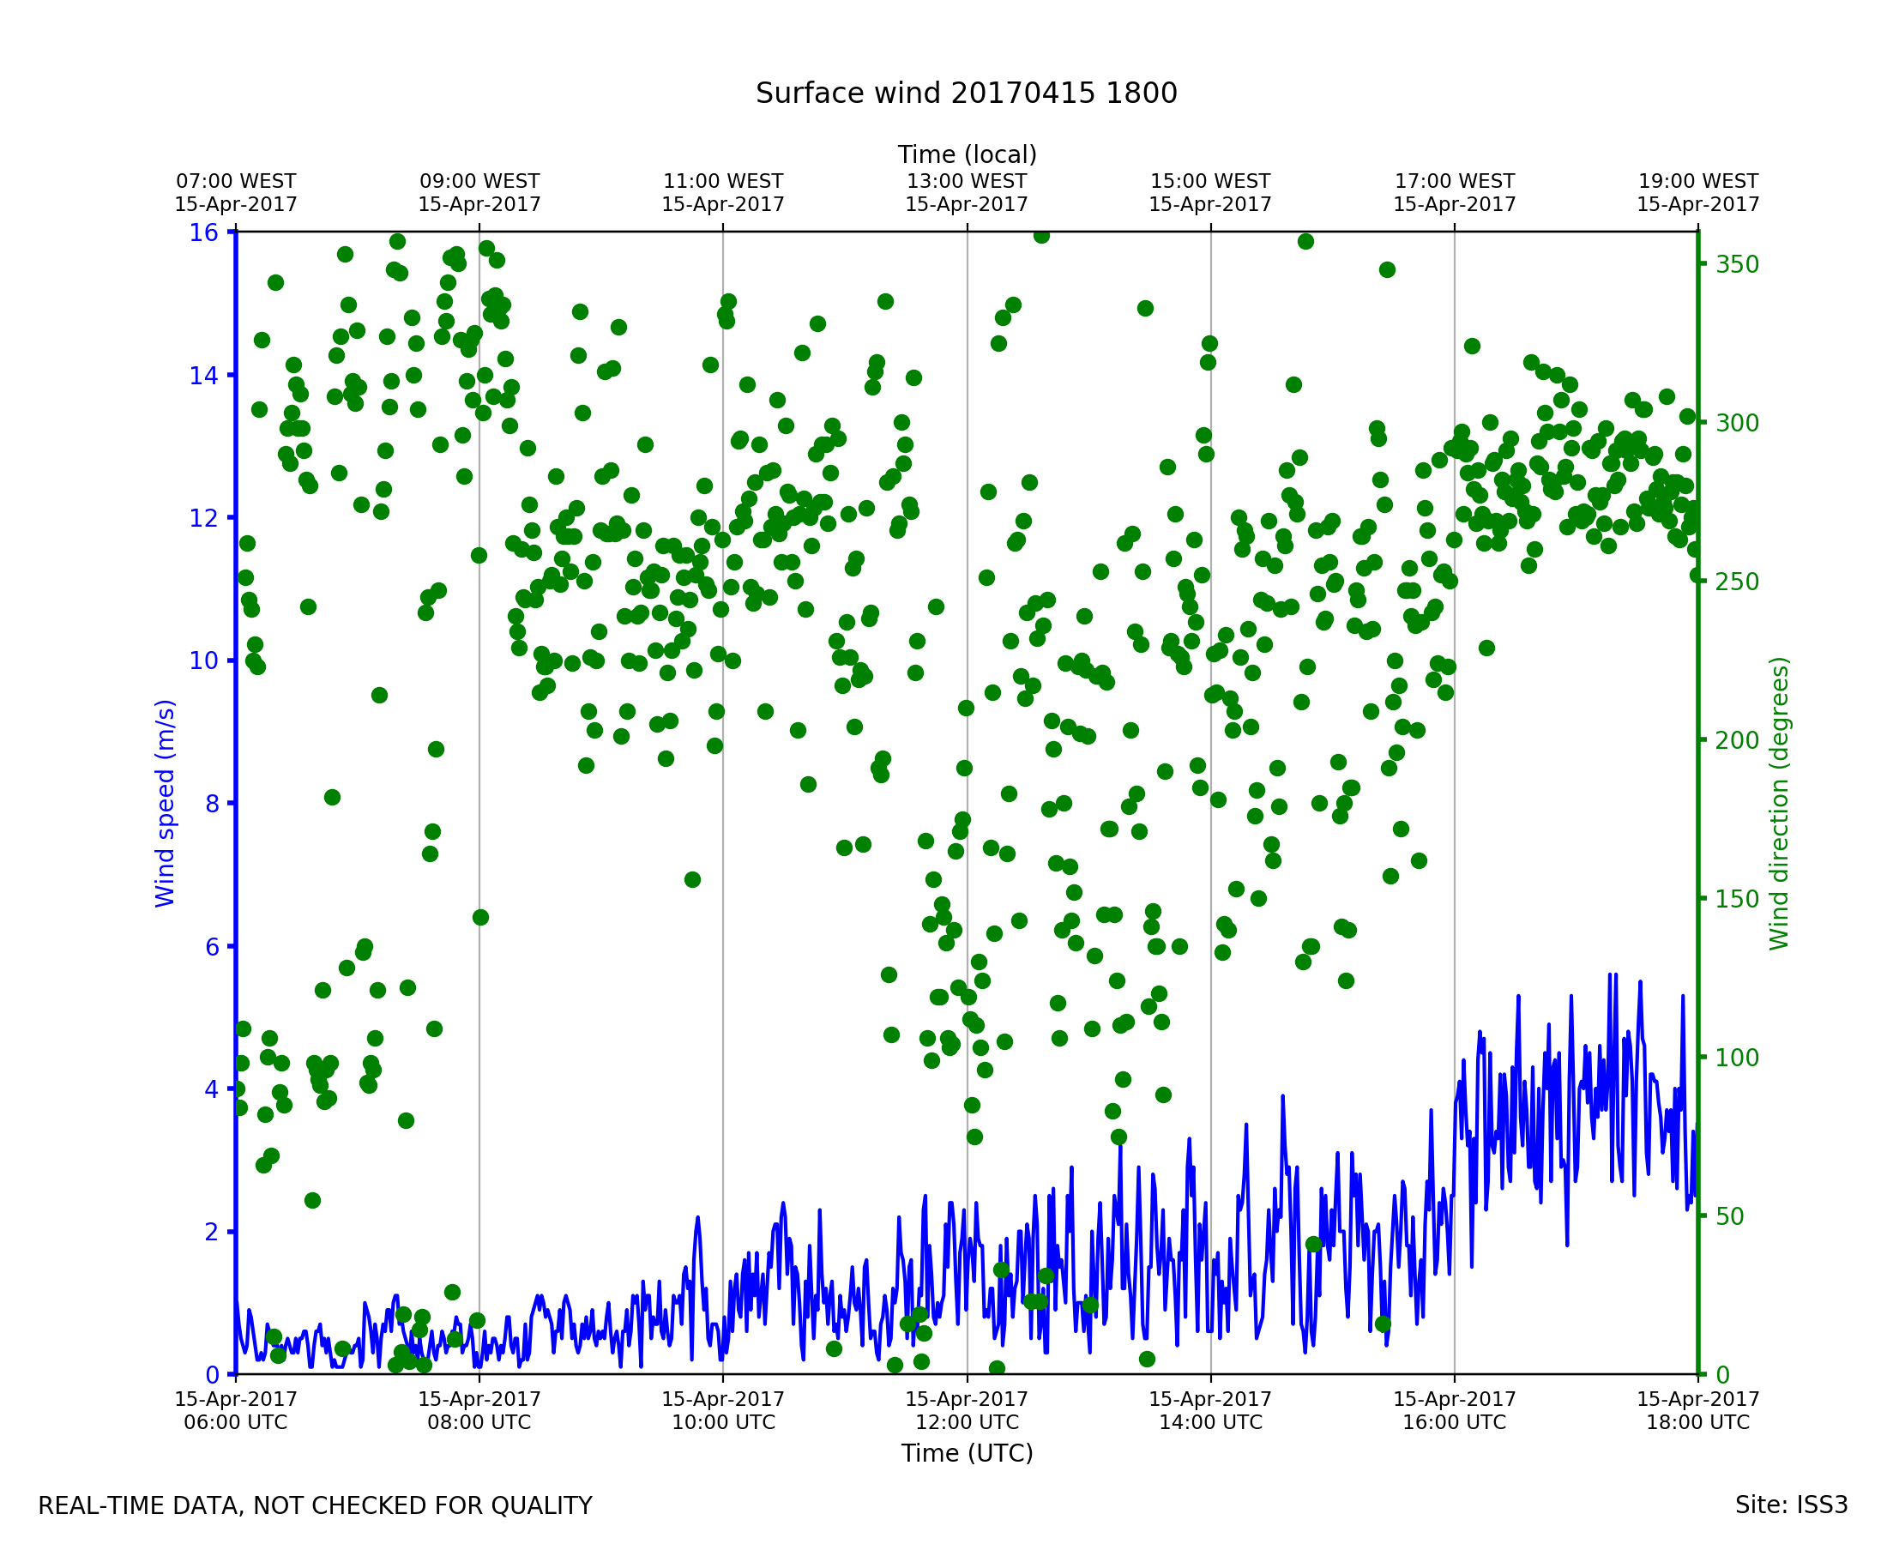This screenshot has width=1887, height=1544.
Task: Click the "Wind speed (m/s)" axis label
Action: click(166, 803)
